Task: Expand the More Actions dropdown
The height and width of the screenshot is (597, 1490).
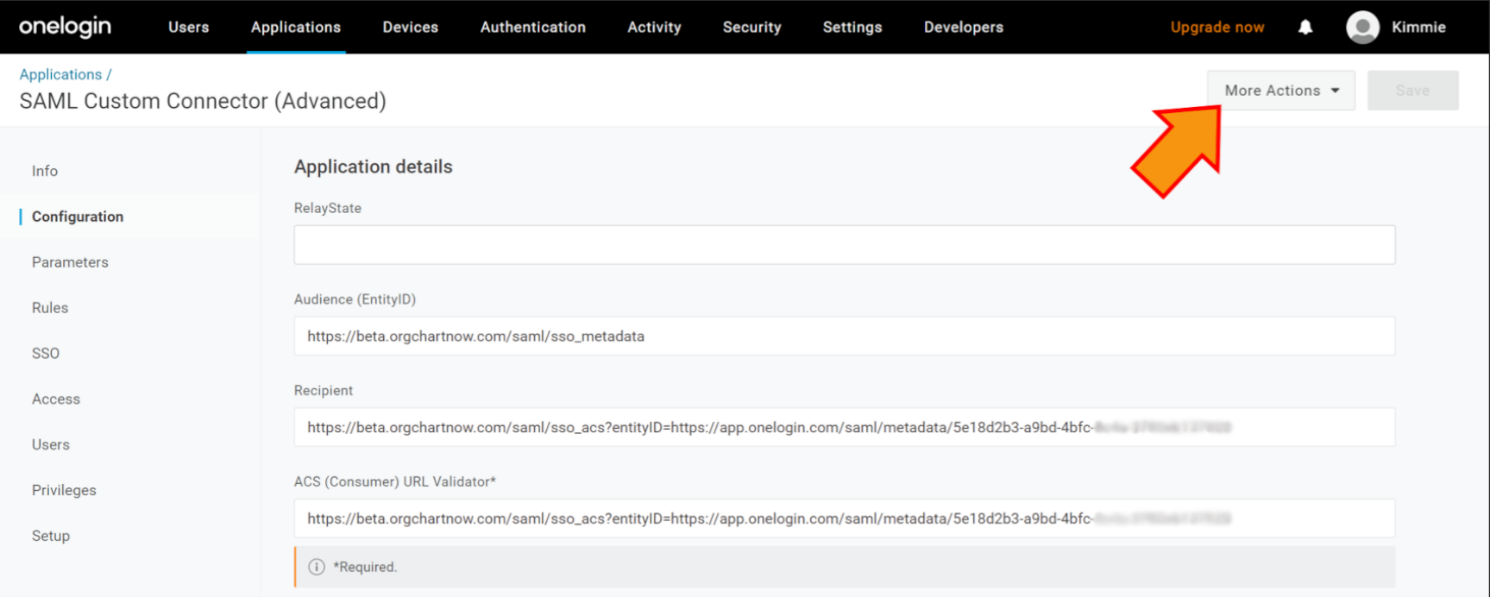Action: pos(1281,91)
